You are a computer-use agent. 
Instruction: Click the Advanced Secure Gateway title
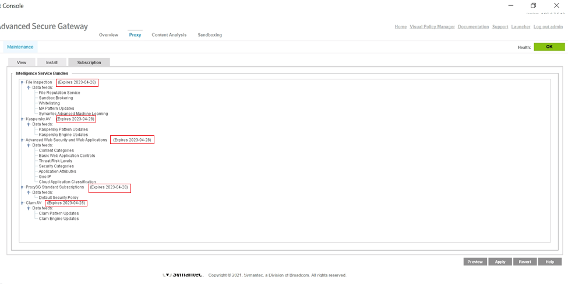[43, 26]
